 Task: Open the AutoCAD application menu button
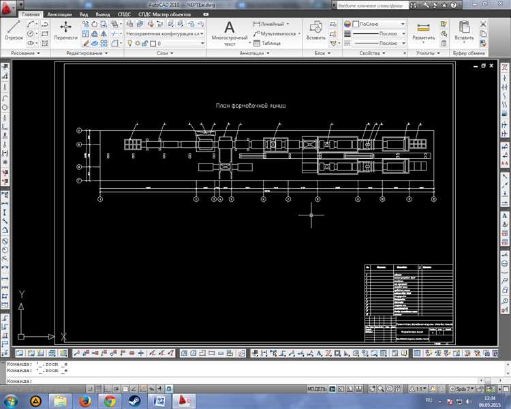coord(7,8)
